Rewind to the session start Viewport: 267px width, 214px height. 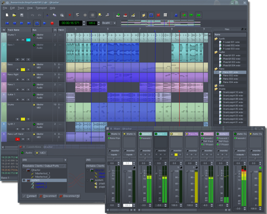coord(7,23)
